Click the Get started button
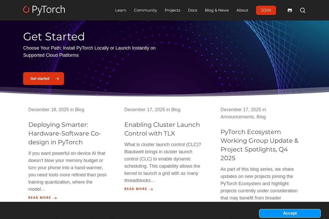Viewport: 329px width, 219px height. point(40,79)
